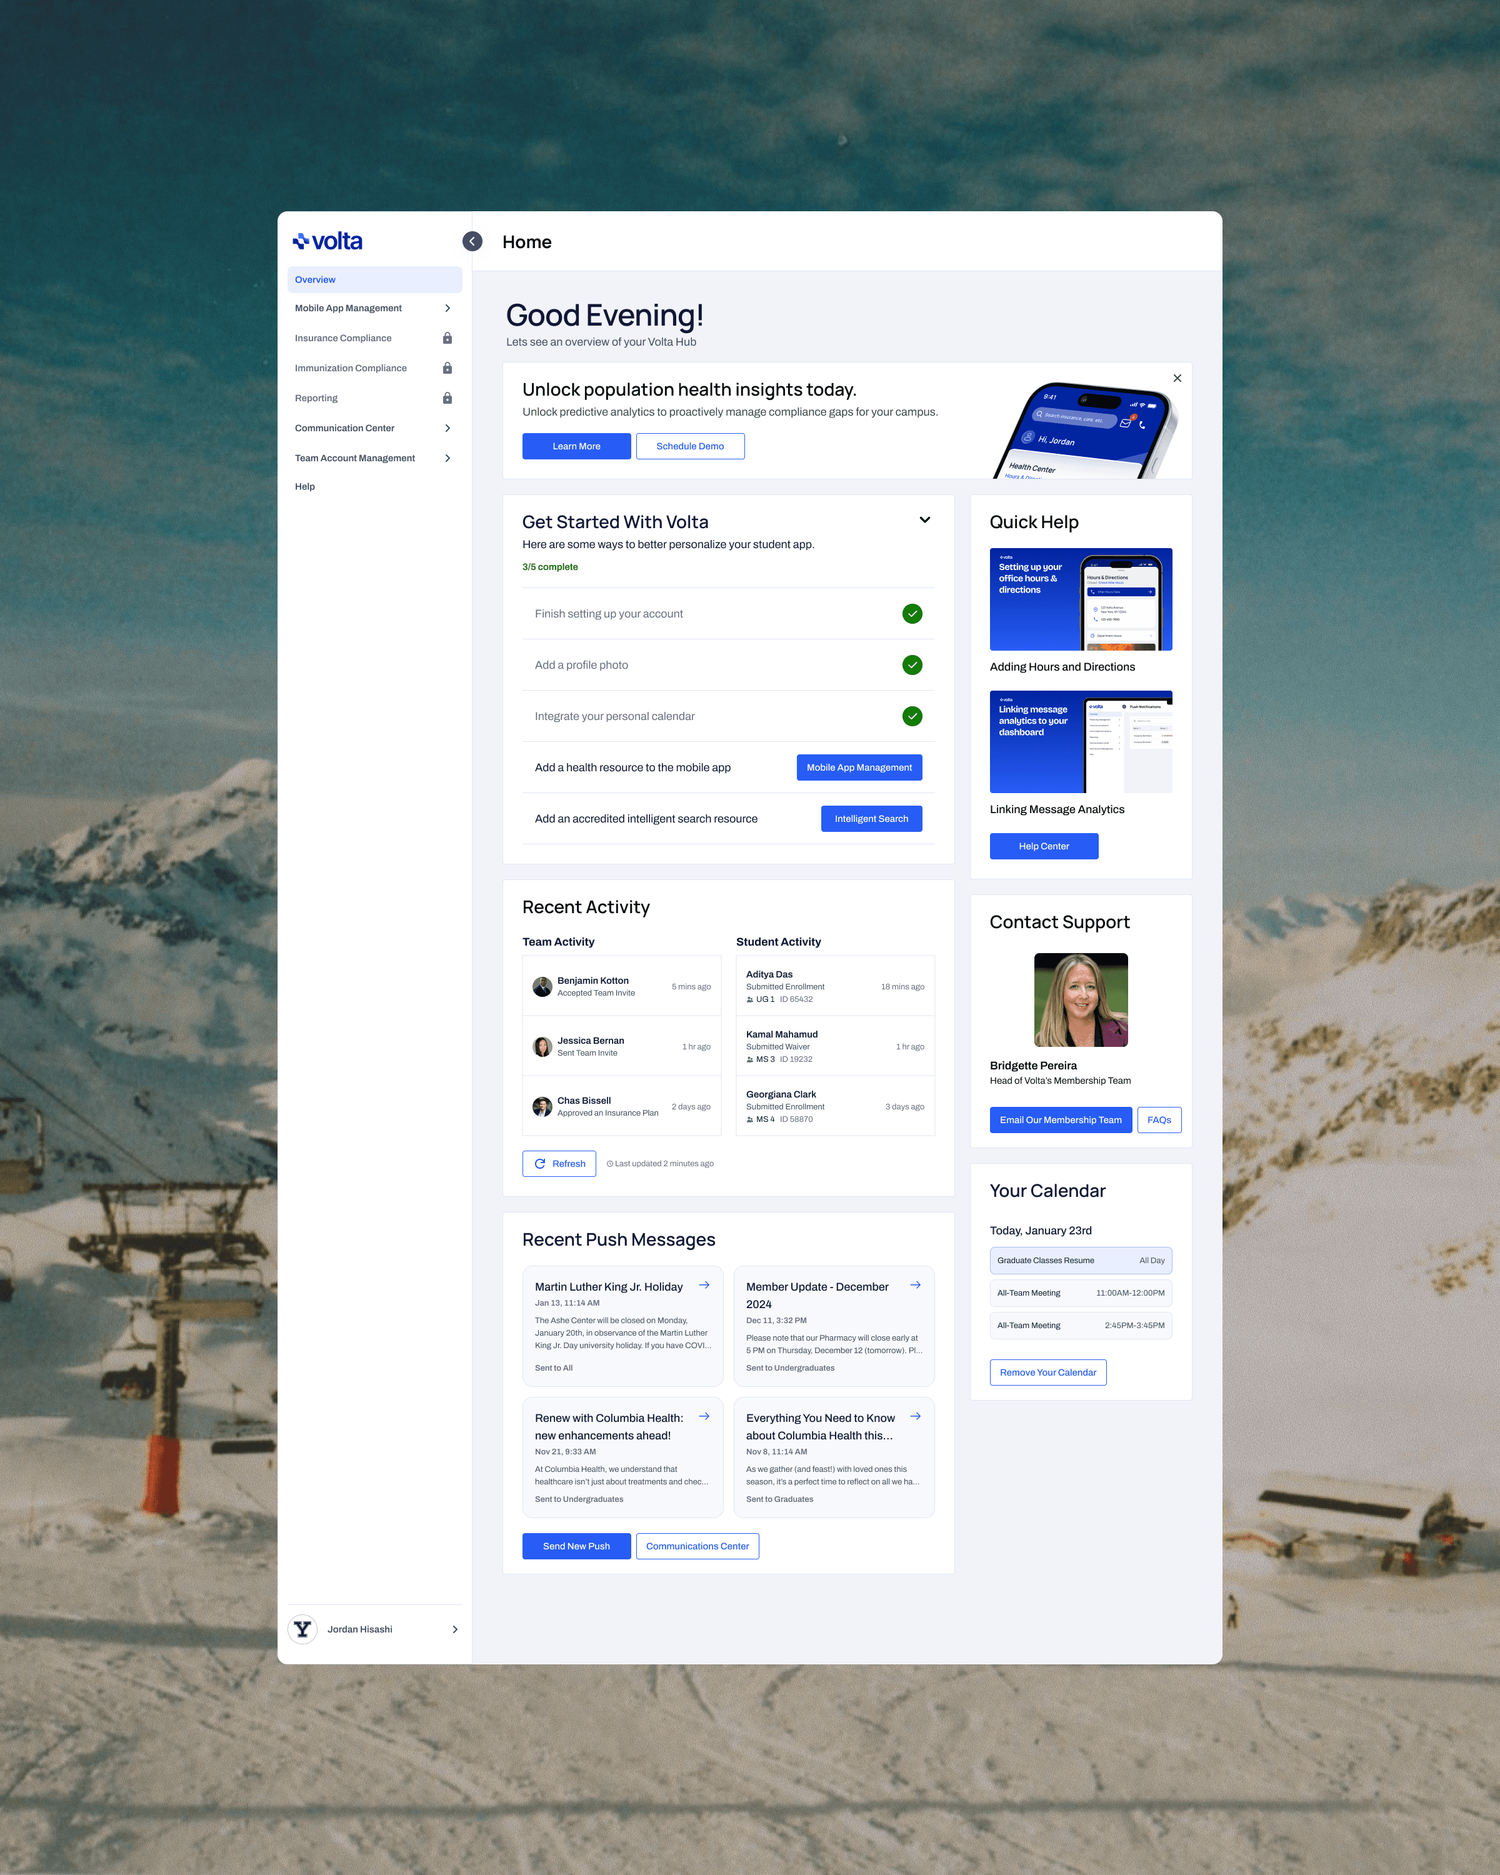Toggle the Add a profile photo checkmark
The height and width of the screenshot is (1875, 1500).
tap(911, 665)
